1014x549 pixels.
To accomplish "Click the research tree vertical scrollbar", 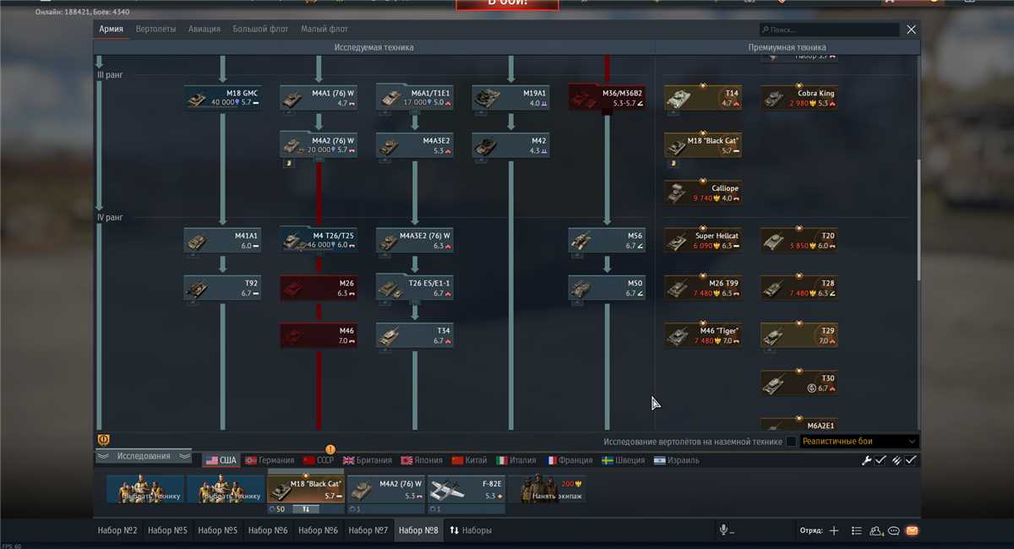I will pyautogui.click(x=919, y=219).
